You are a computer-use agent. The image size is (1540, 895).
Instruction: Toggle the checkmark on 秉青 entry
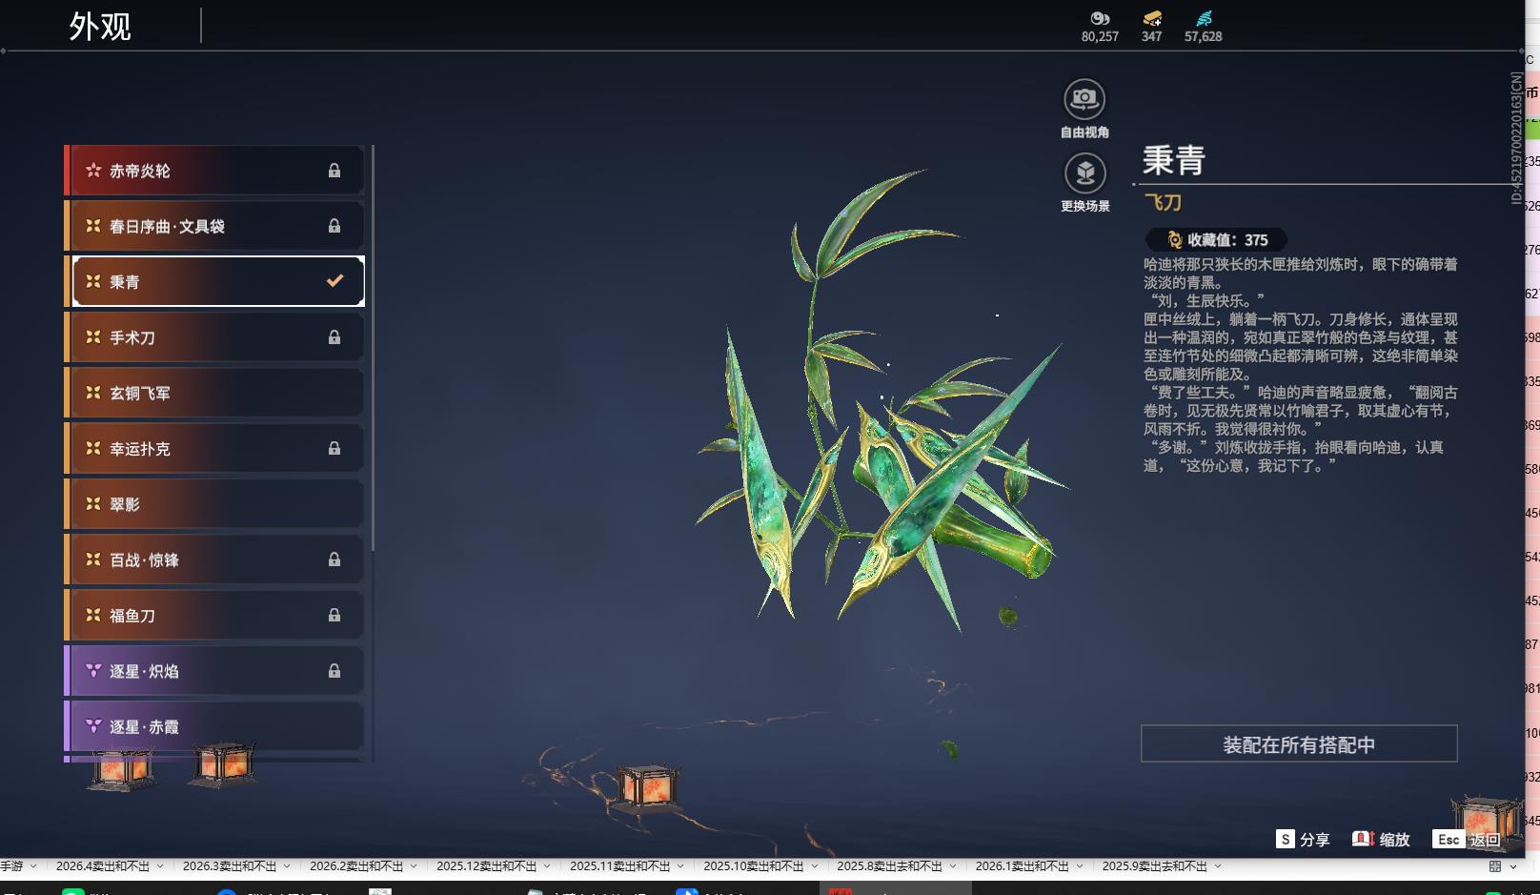333,280
